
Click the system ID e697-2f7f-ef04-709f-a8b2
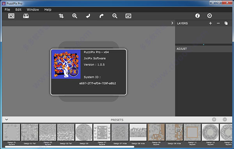pos(97,83)
